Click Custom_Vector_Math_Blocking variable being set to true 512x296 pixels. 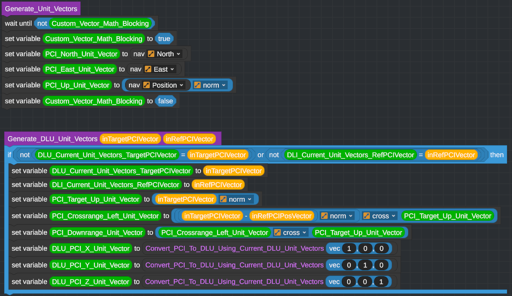[94, 39]
